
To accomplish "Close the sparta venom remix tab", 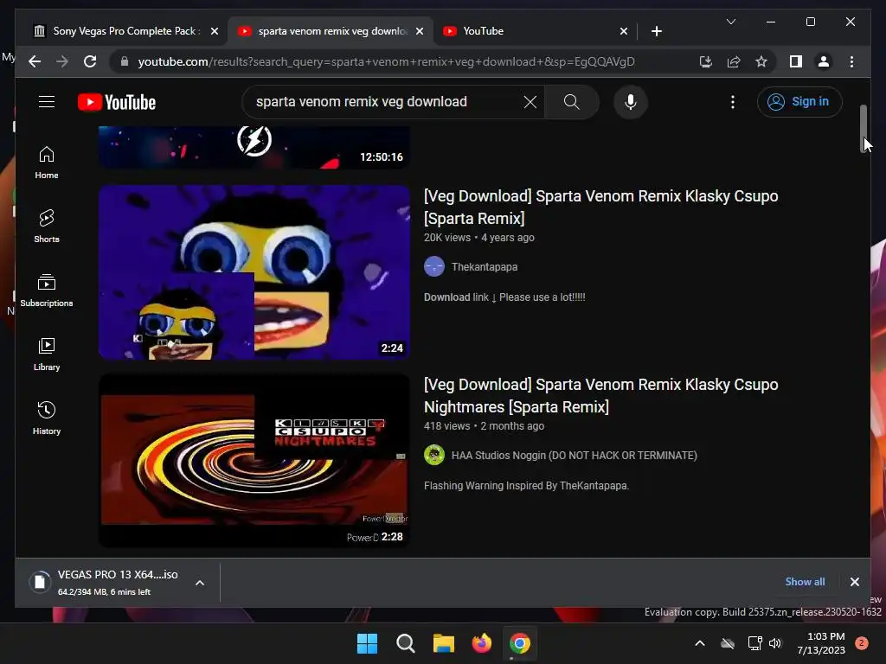I will pyautogui.click(x=420, y=31).
